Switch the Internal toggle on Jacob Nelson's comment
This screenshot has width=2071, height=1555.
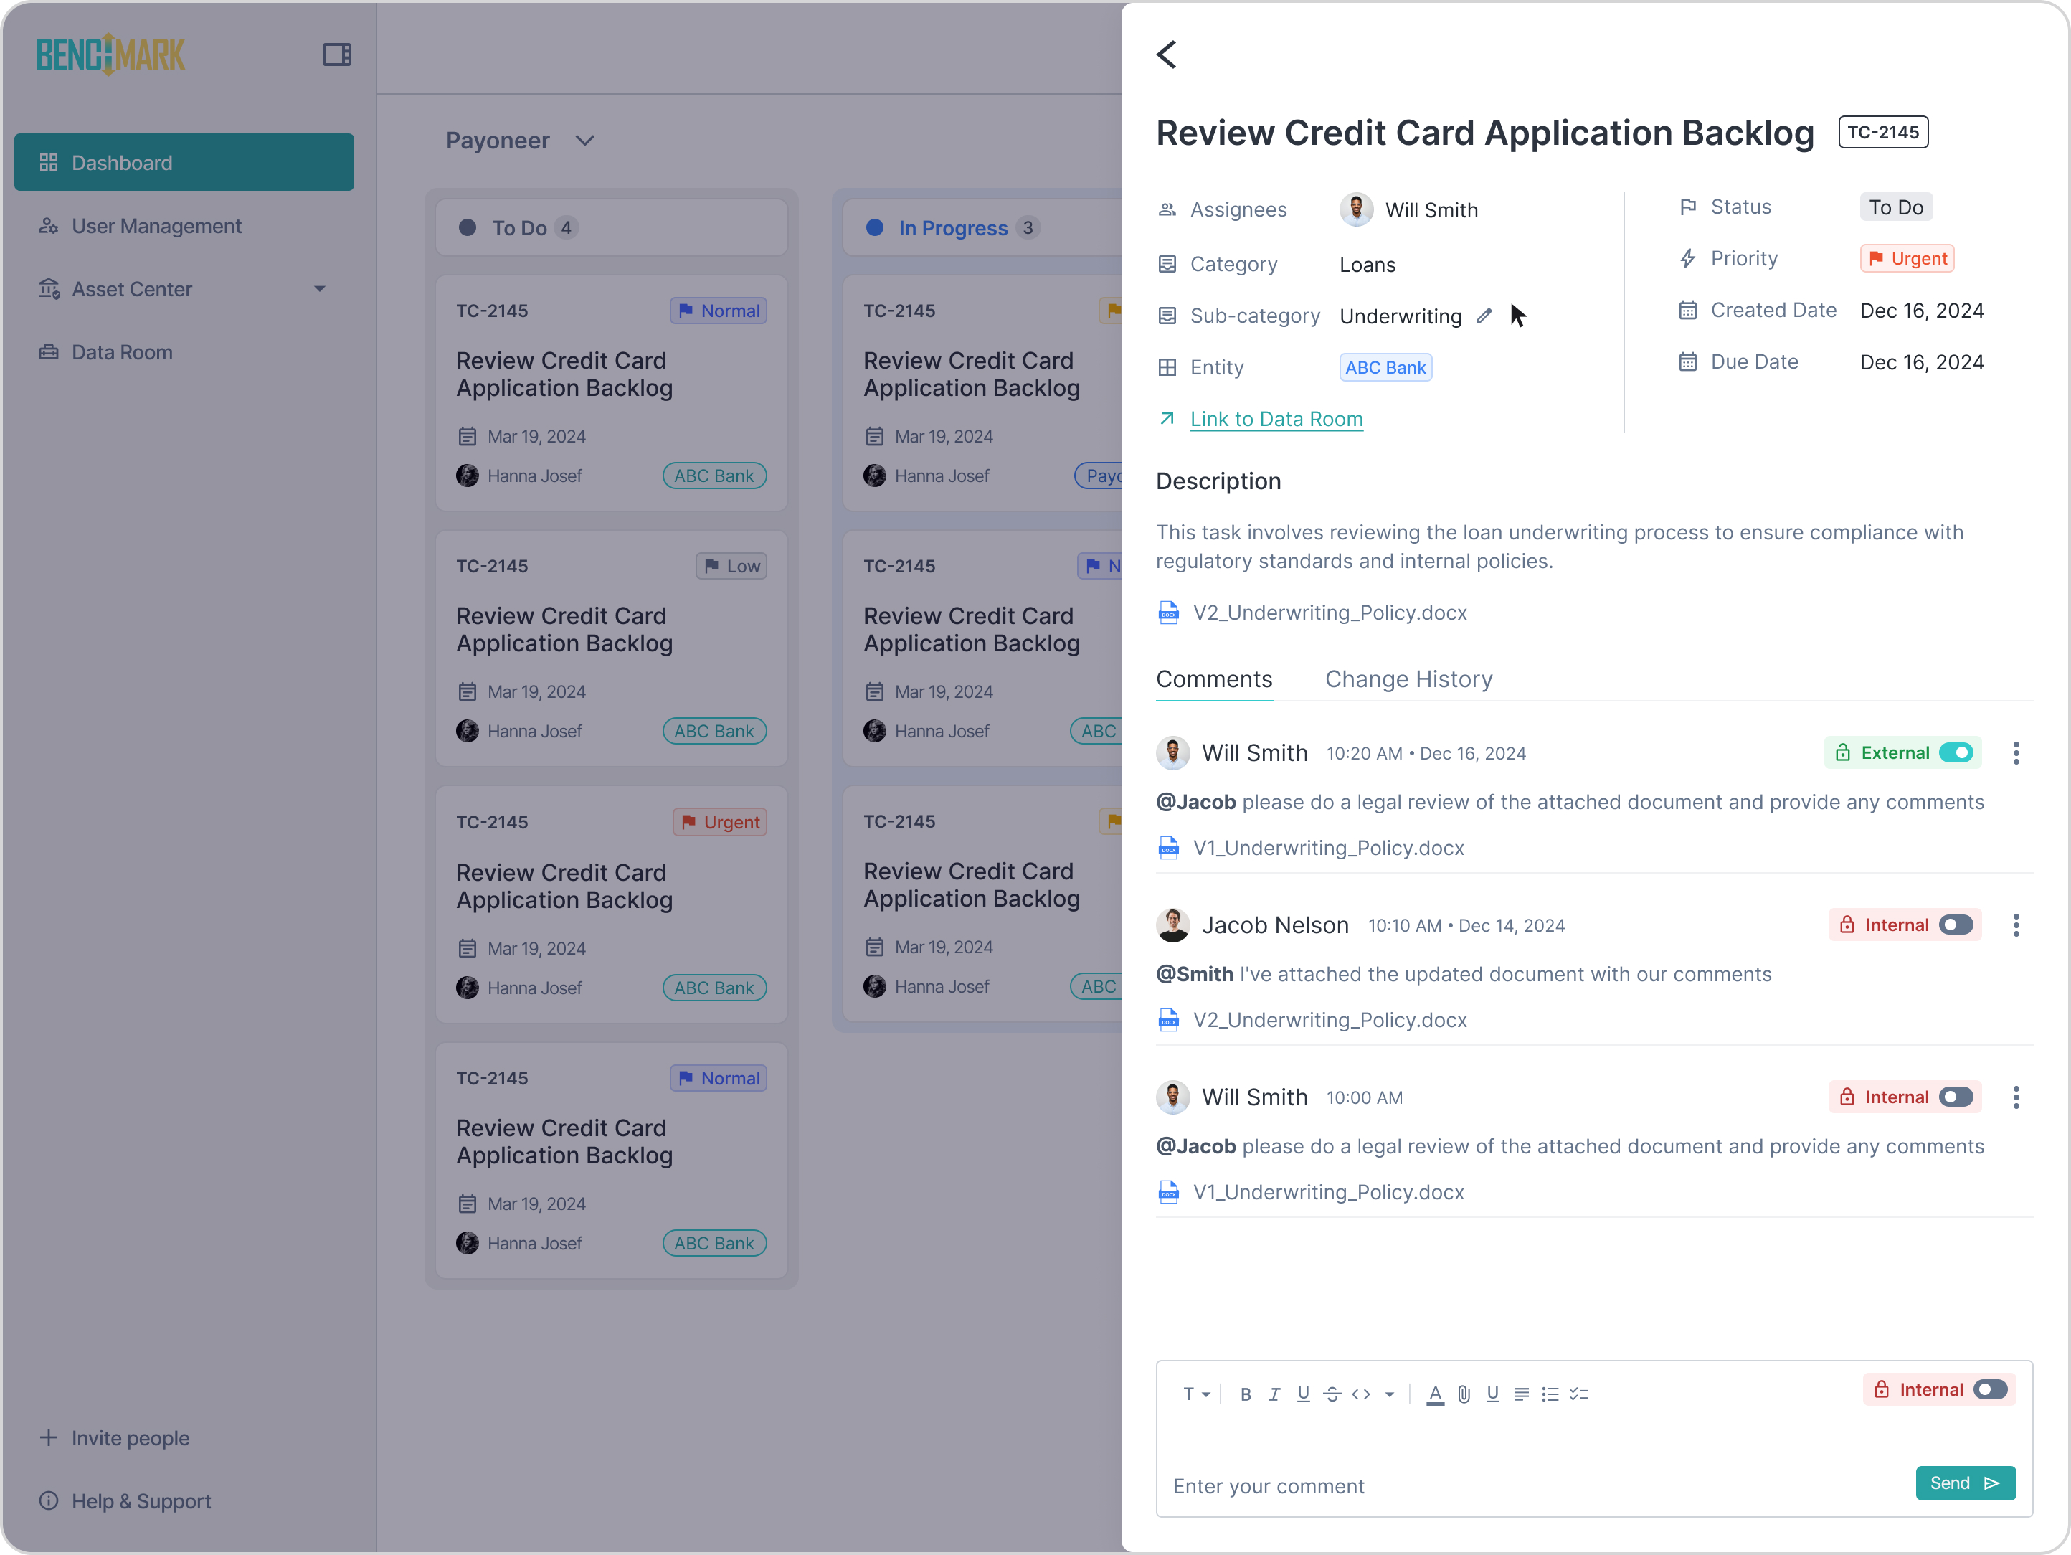tap(1956, 926)
